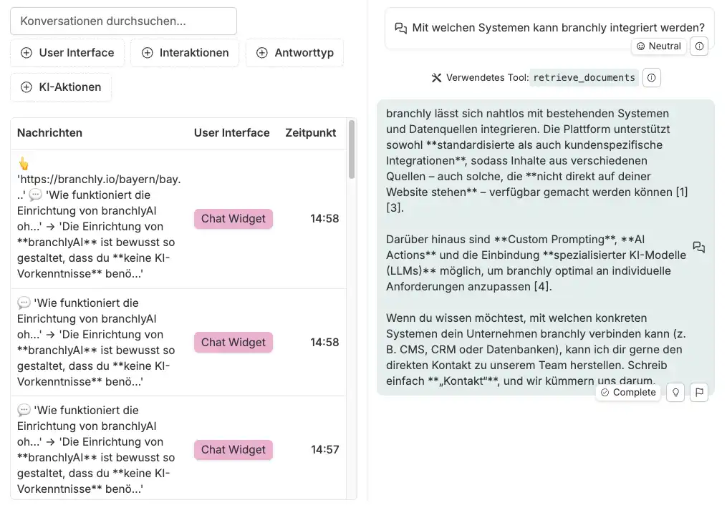
Task: Click the retrieve_documents tool tag
Action: [x=584, y=78]
